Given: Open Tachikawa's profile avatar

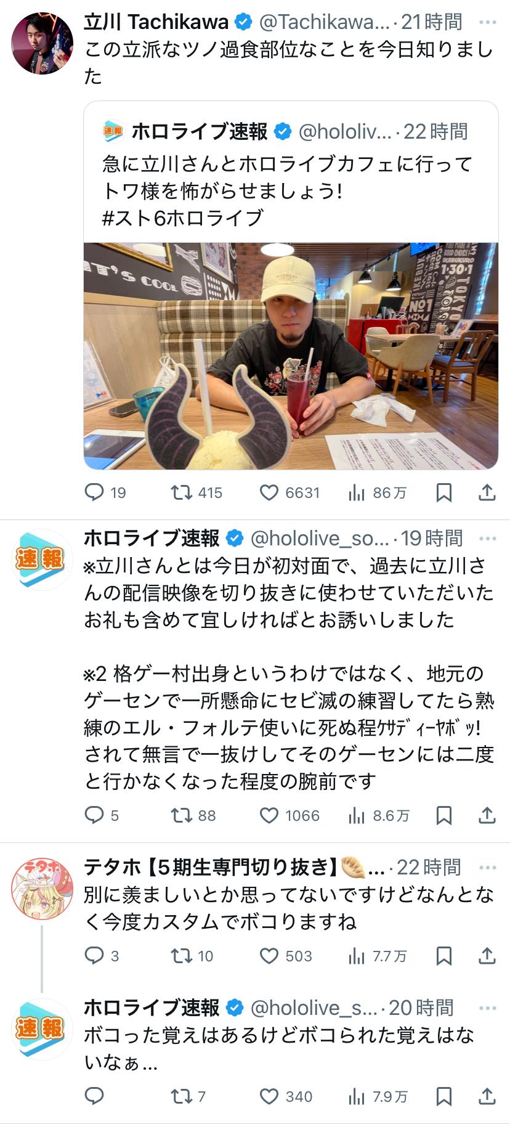Looking at the screenshot, I should click(42, 43).
